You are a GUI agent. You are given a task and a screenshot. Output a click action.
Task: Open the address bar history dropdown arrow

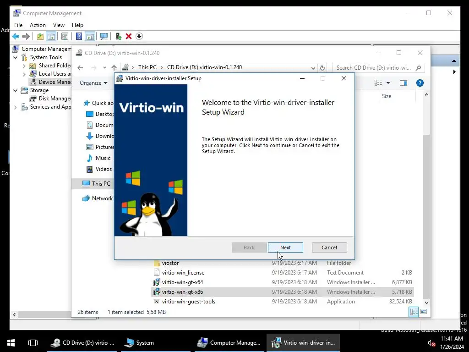point(313,68)
